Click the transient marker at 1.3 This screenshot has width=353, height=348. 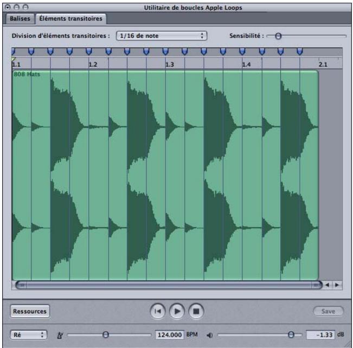click(x=165, y=51)
